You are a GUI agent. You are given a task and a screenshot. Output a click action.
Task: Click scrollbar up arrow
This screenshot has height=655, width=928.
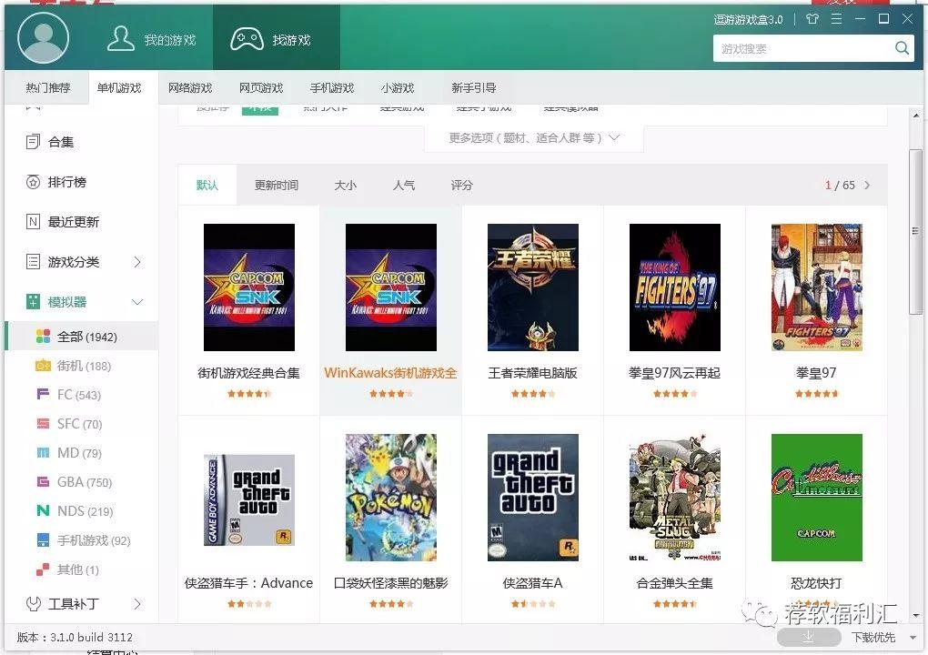pyautogui.click(x=915, y=116)
